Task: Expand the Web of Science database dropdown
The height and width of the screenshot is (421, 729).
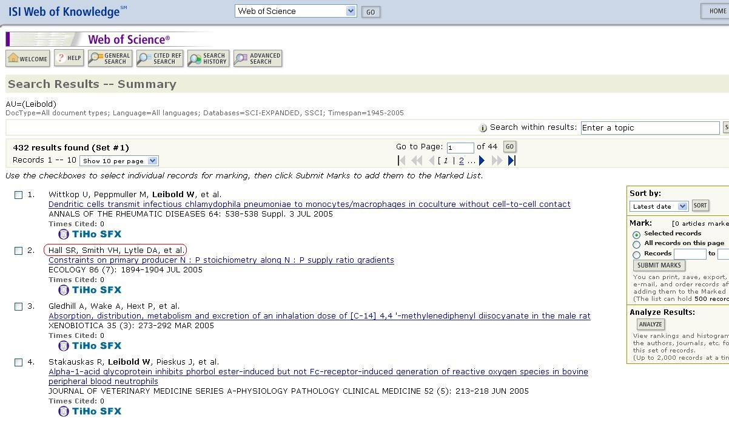Action: coord(351,11)
